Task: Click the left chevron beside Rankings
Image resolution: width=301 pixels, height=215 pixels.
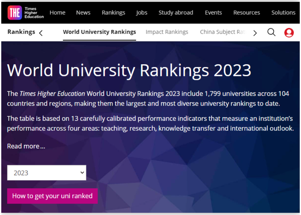Action: pos(41,33)
